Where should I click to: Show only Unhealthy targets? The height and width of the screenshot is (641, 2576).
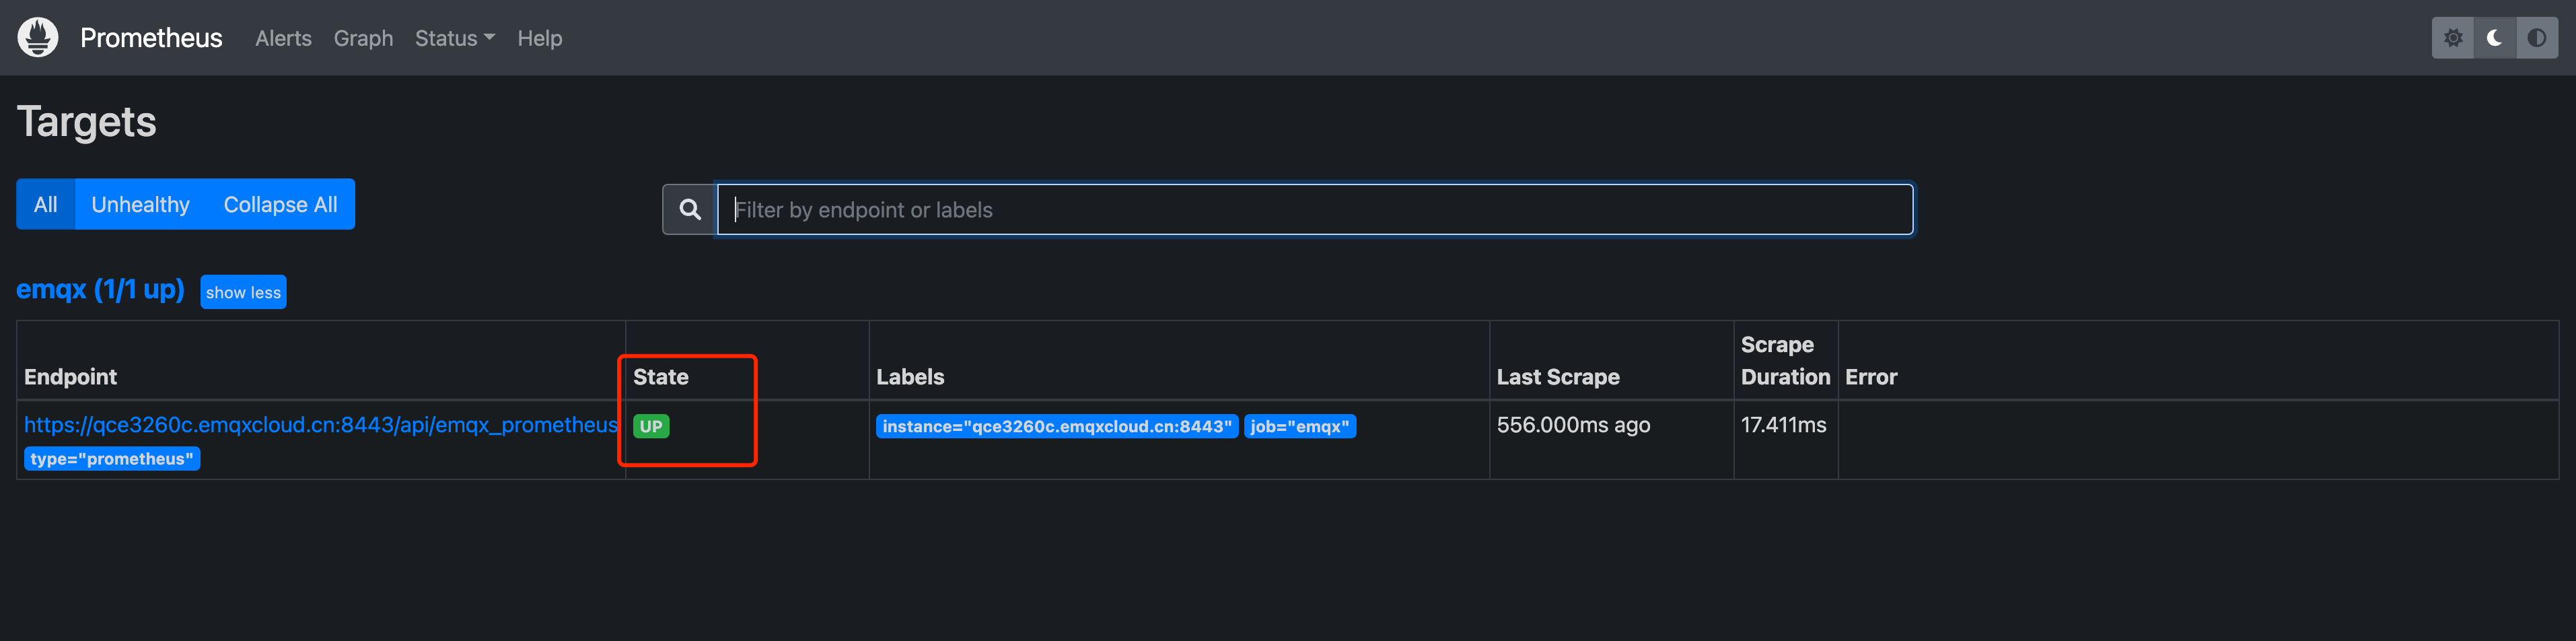click(x=140, y=204)
